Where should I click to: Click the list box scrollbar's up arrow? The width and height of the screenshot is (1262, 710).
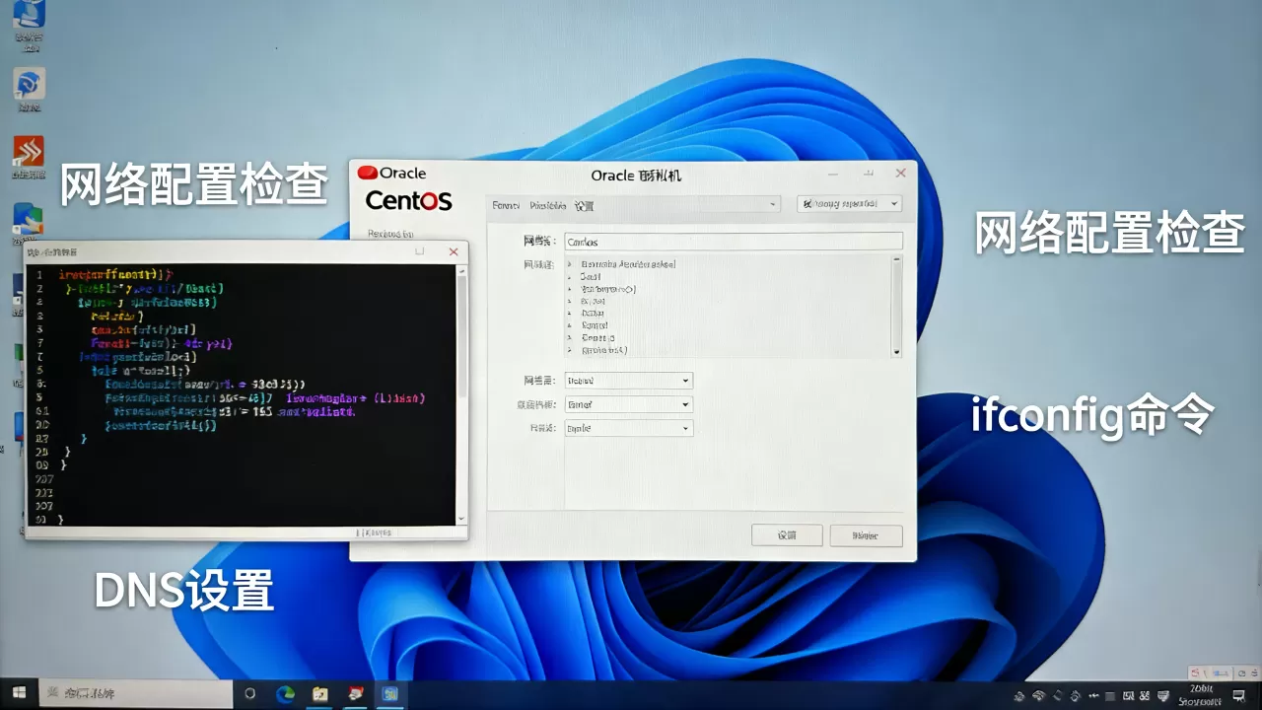(896, 260)
